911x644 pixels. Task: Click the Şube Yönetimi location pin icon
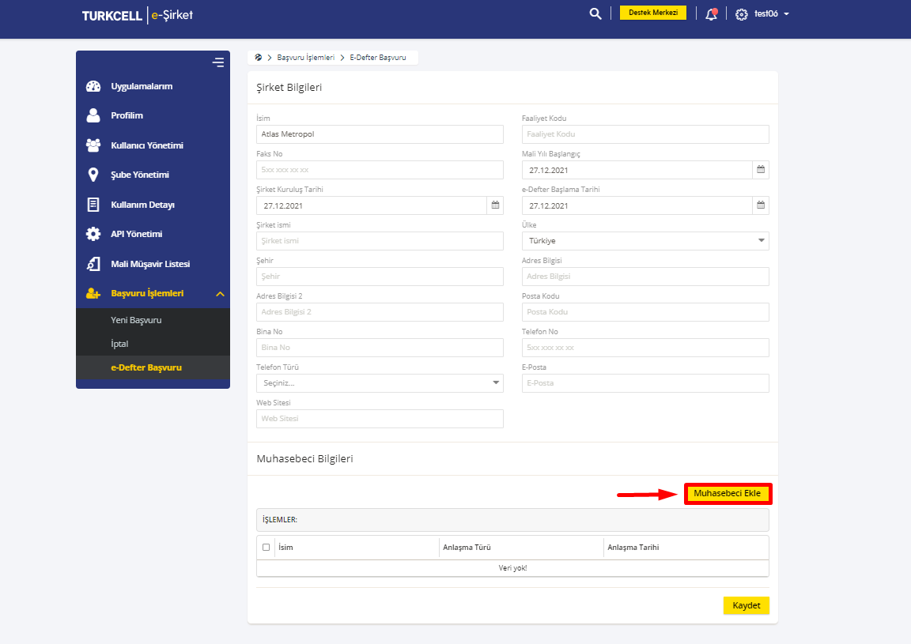click(93, 175)
